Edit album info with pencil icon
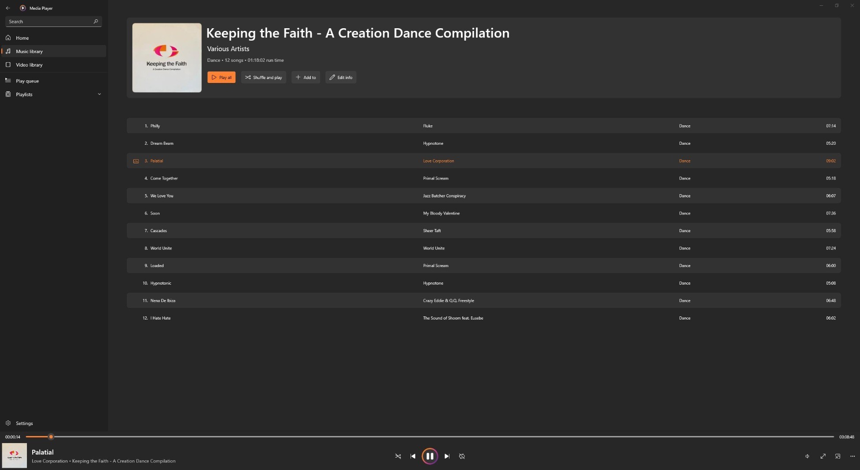860x470 pixels. 341,77
